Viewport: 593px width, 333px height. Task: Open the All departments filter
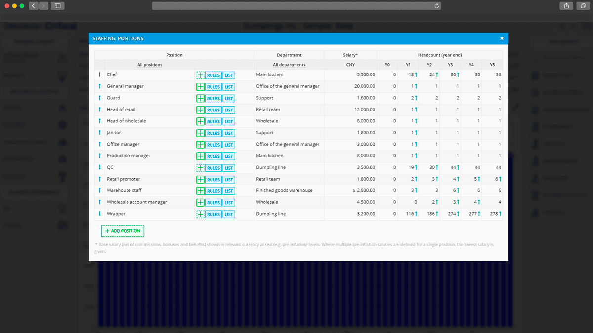coord(289,65)
